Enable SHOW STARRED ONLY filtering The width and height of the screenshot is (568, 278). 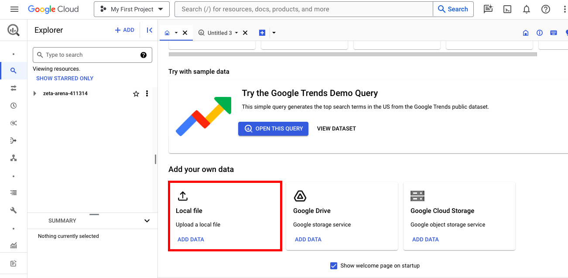65,78
